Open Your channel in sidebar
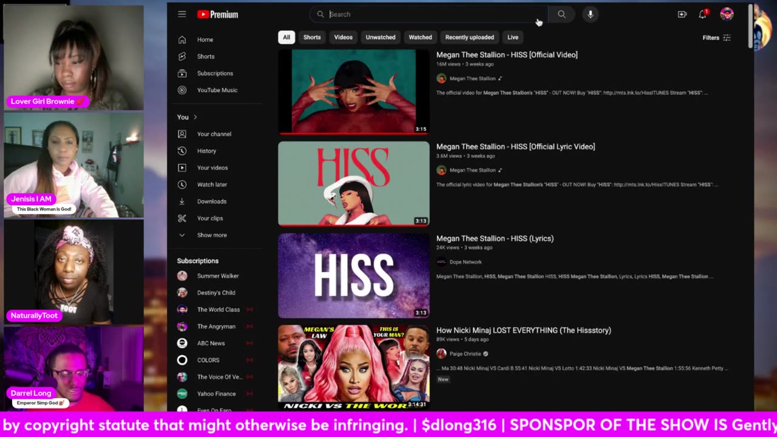 [215, 134]
